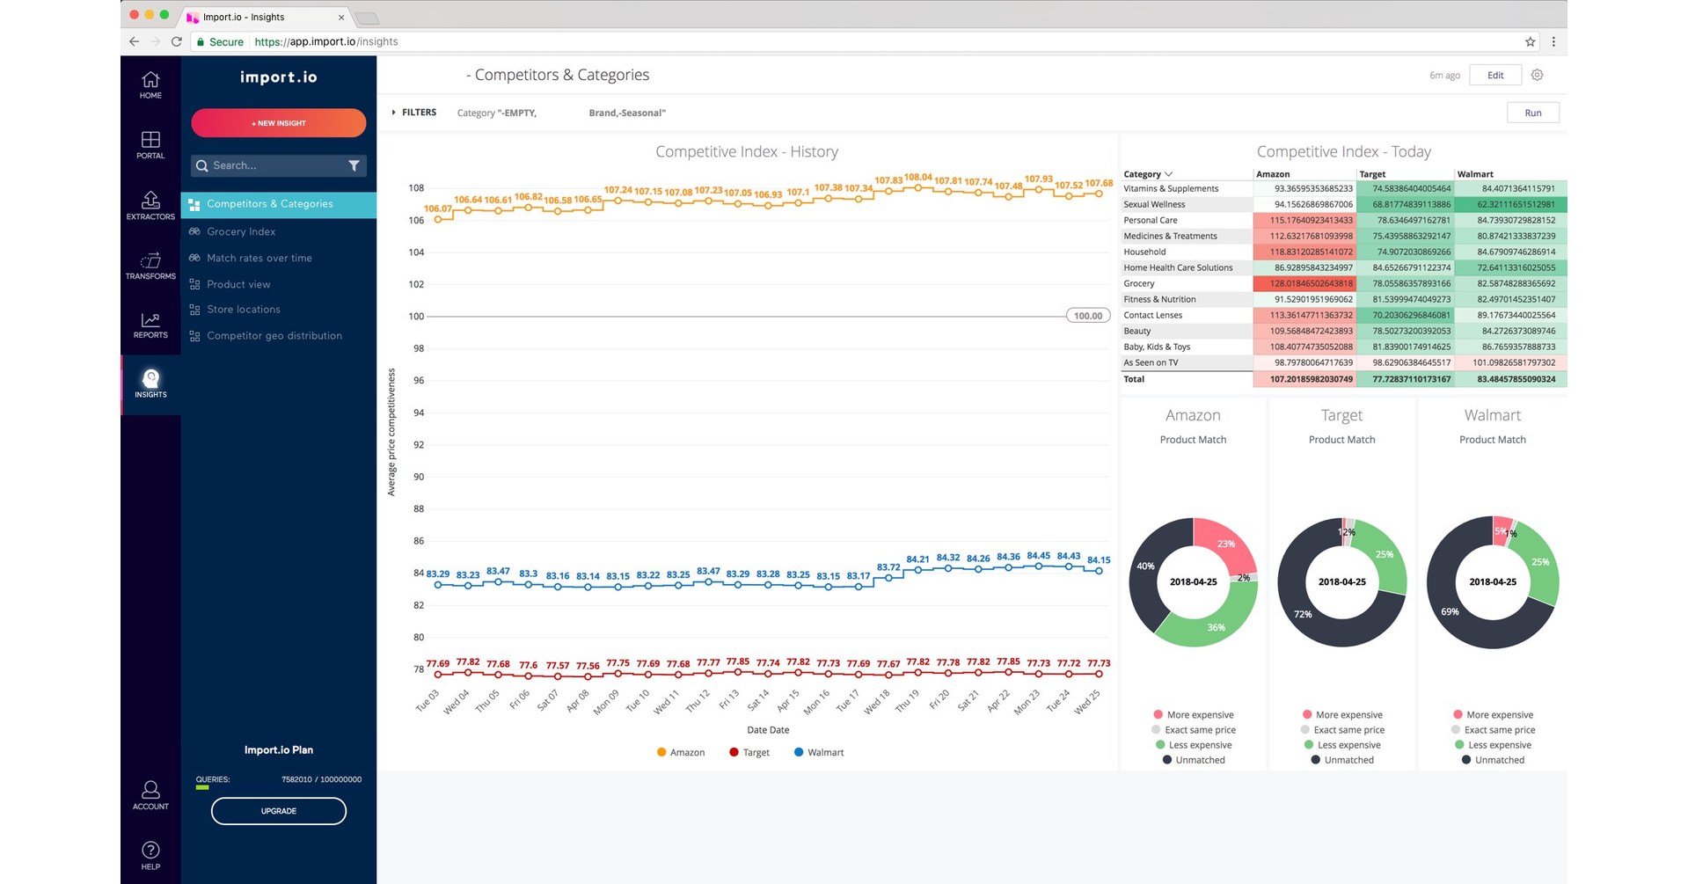Click the Transforms icon
Image resolution: width=1688 pixels, height=884 pixels.
click(150, 263)
